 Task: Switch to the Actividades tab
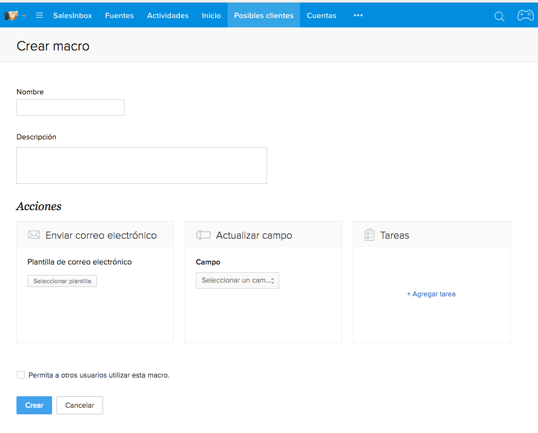tap(168, 15)
